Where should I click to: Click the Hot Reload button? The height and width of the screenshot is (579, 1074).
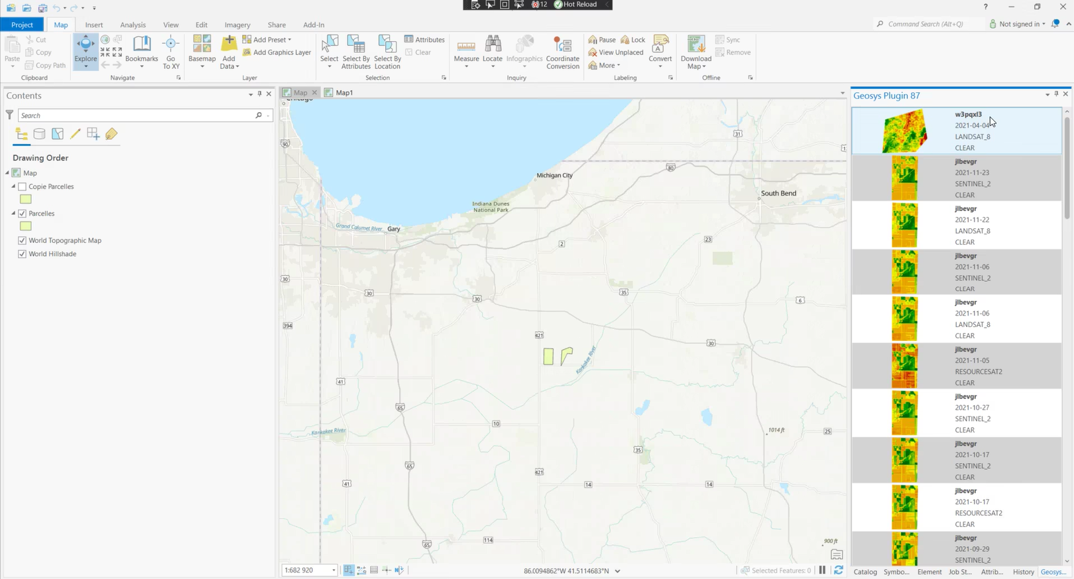575,5
